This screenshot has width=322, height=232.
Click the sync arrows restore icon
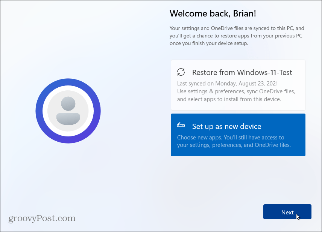coord(181,72)
